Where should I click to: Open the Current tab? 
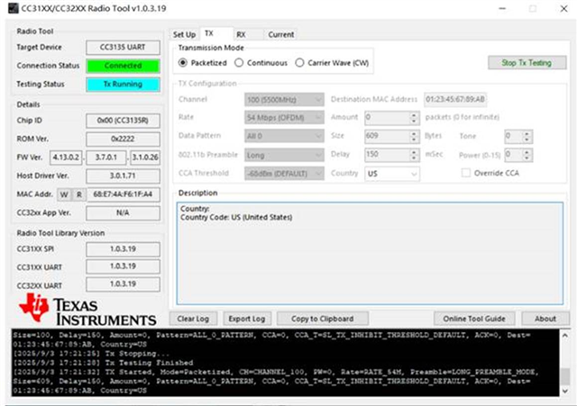280,34
